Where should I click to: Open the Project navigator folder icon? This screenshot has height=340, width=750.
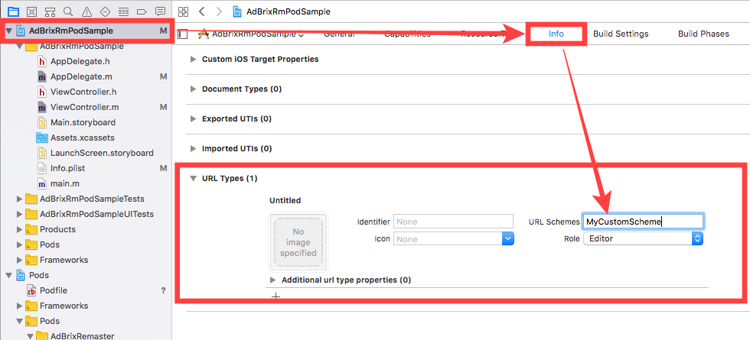pyautogui.click(x=12, y=11)
